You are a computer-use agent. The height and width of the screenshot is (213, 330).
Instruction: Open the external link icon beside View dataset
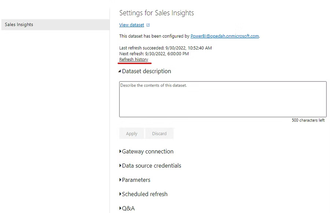point(148,25)
